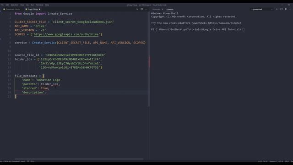The image size is (293, 165).
Task: Click errors and warnings count in status bar
Action: [31, 161]
